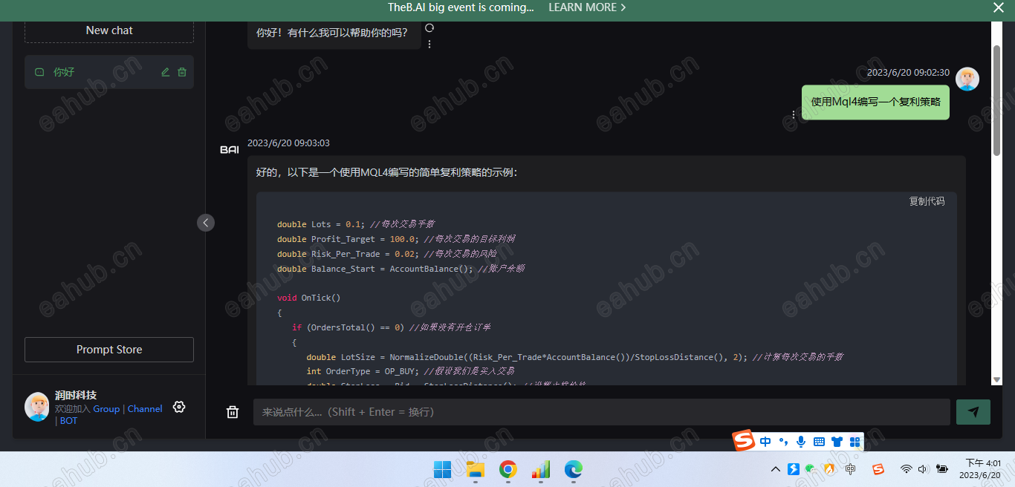This screenshot has height=487, width=1015.
Task: Edit the 你好 chat title pencil icon
Action: click(166, 72)
